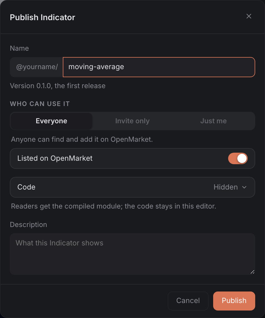Click the Description text area
This screenshot has height=318, width=265.
coord(132,254)
